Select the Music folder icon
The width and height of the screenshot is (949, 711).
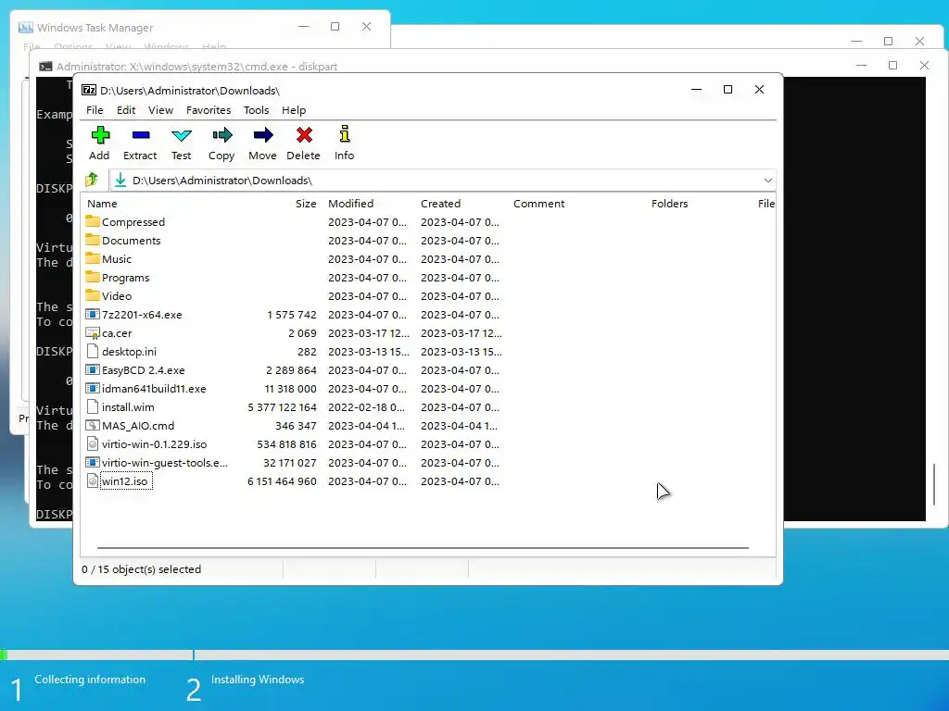93,258
